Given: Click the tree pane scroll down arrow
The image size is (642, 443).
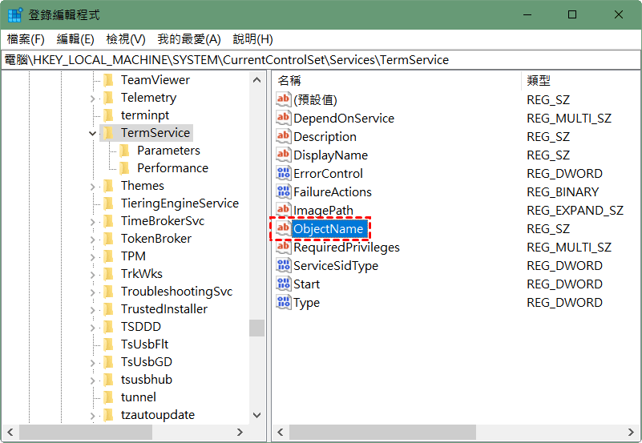Looking at the screenshot, I should coord(256,415).
